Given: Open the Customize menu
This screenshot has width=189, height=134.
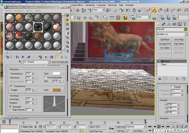Looking at the screenshot, I should coord(101,5).
